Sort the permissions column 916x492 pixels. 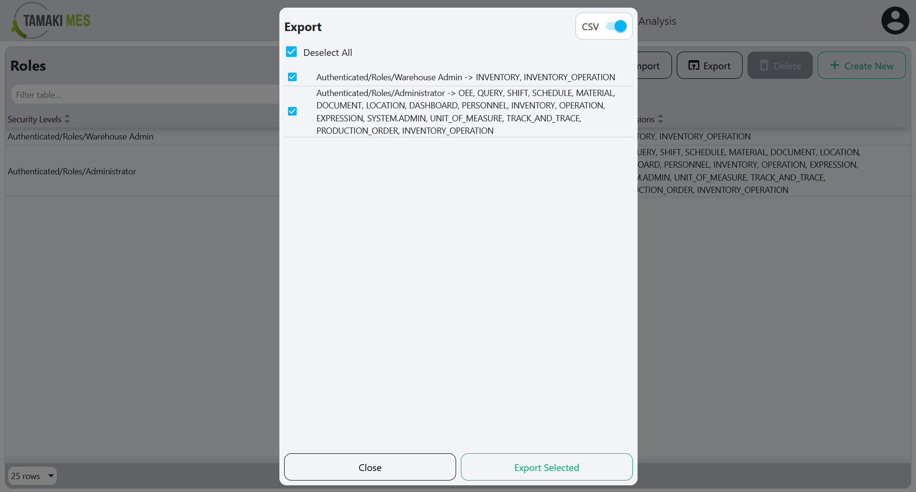pos(660,118)
